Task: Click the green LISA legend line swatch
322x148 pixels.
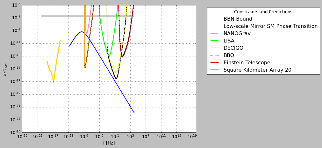Action: coord(214,41)
